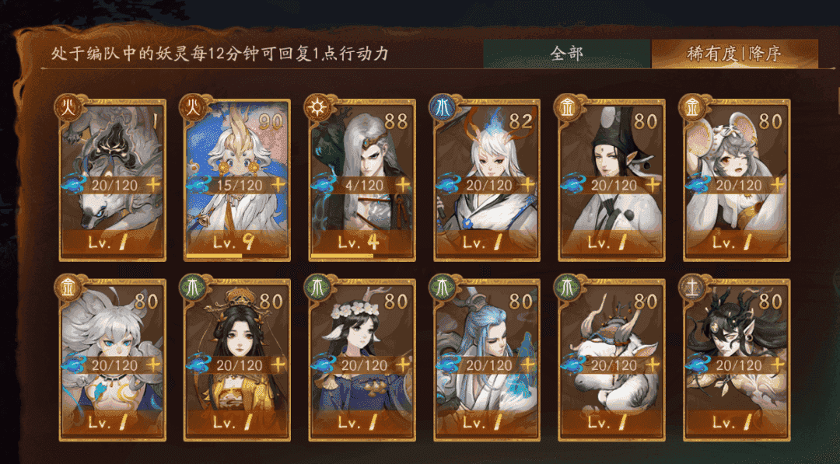840x464 pixels.
Task: Choose the black-hat scholar metal card
Action: coord(612,180)
